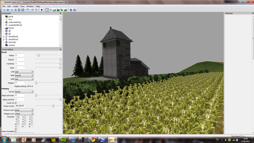Select the terrain sculpt mode icon

click(54, 10)
